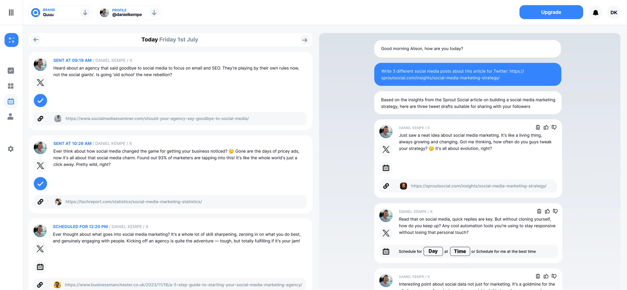Click the Upgrade button
The height and width of the screenshot is (290, 627).
tap(551, 12)
